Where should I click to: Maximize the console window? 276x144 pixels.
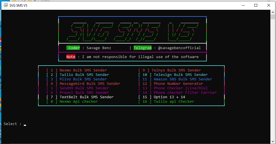click(256, 5)
